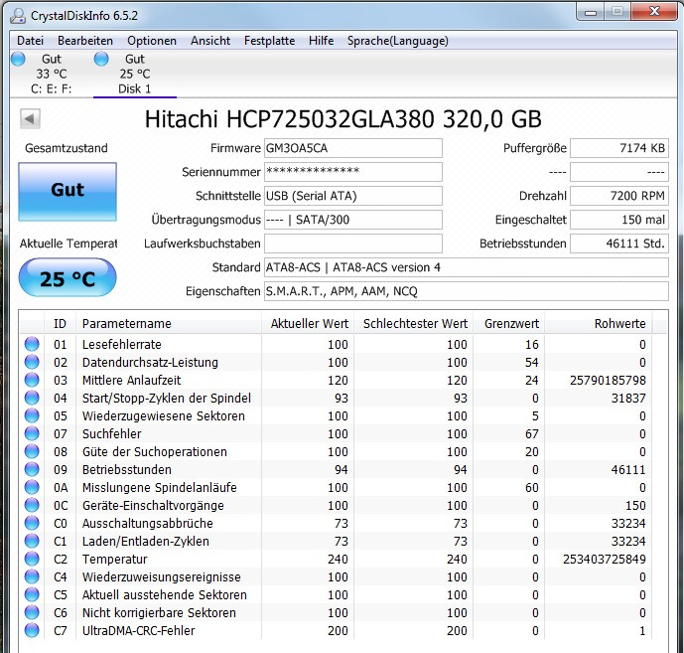The image size is (684, 653).
Task: Select the status orb for Disk 1
Action: [101, 59]
